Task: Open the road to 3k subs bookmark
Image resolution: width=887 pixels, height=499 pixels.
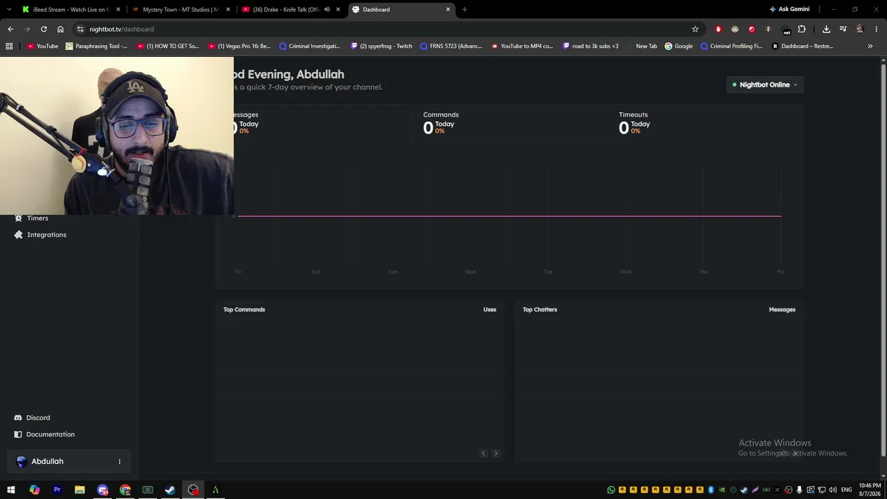Action: (590, 46)
